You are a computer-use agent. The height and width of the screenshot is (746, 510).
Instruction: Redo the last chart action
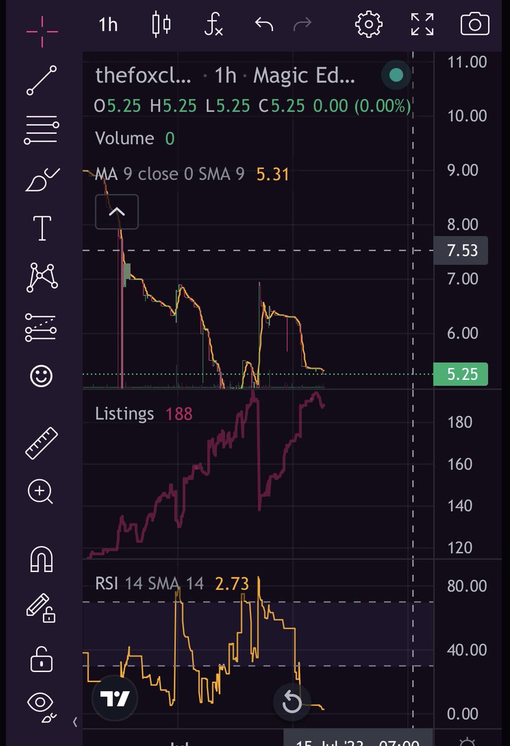point(303,25)
